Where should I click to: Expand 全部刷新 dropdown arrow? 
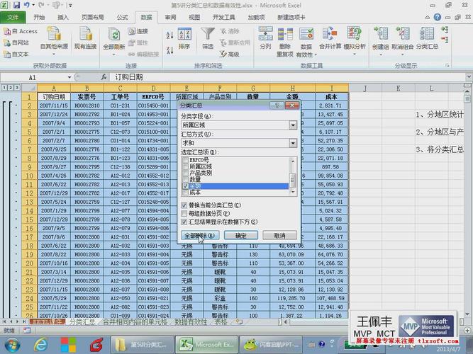point(114,55)
